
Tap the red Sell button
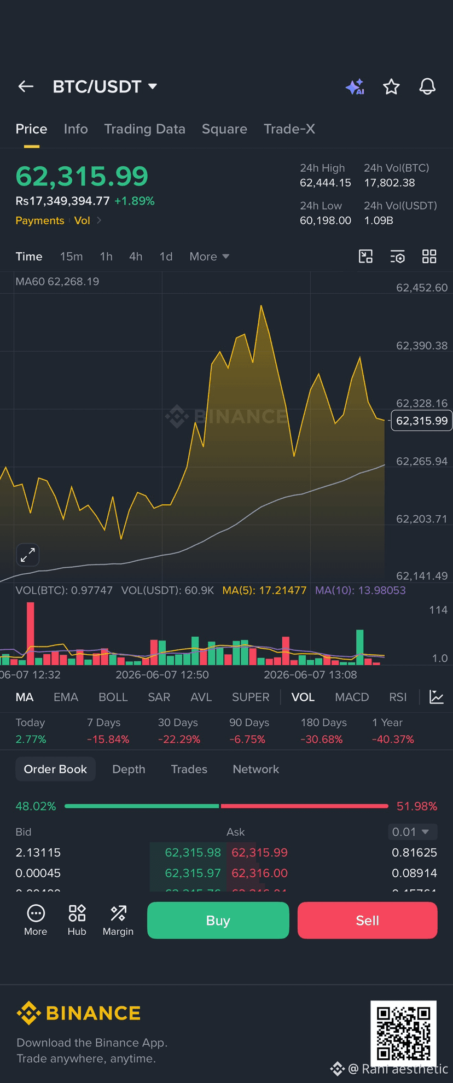tap(368, 921)
